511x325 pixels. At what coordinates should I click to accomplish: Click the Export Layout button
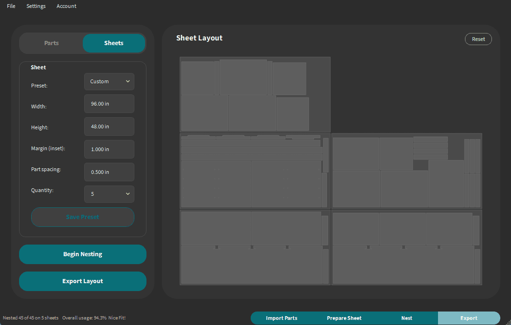pos(83,281)
